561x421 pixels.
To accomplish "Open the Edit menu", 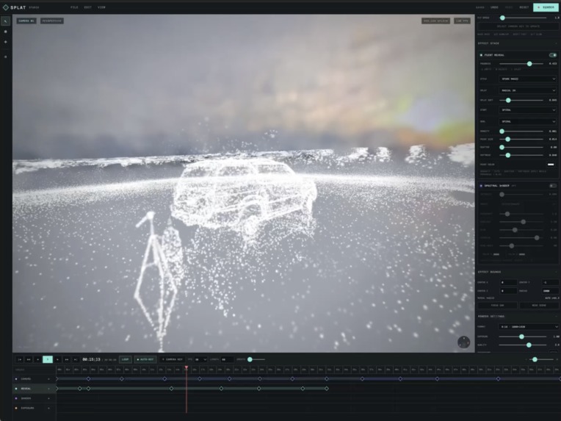I will click(x=88, y=7).
